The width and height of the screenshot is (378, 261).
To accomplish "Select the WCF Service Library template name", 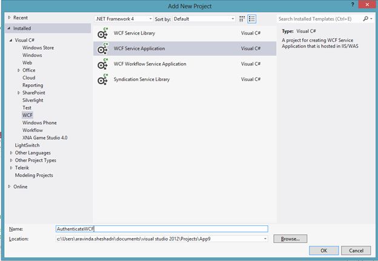I will 134,33.
